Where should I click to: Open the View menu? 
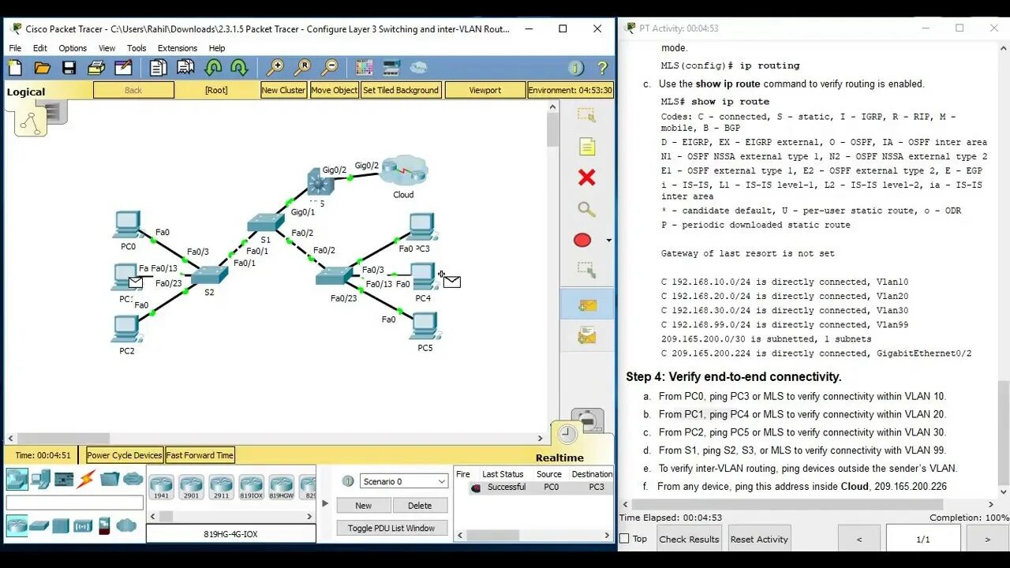click(107, 48)
